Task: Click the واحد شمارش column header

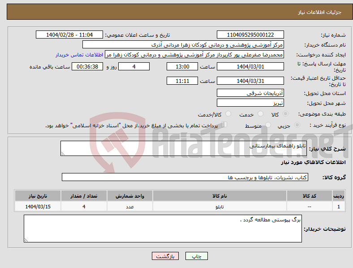Action: tap(130, 196)
